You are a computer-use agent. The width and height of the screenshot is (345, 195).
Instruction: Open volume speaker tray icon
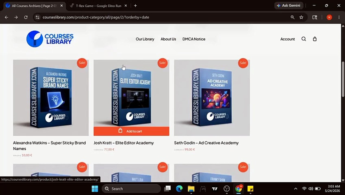point(311,189)
